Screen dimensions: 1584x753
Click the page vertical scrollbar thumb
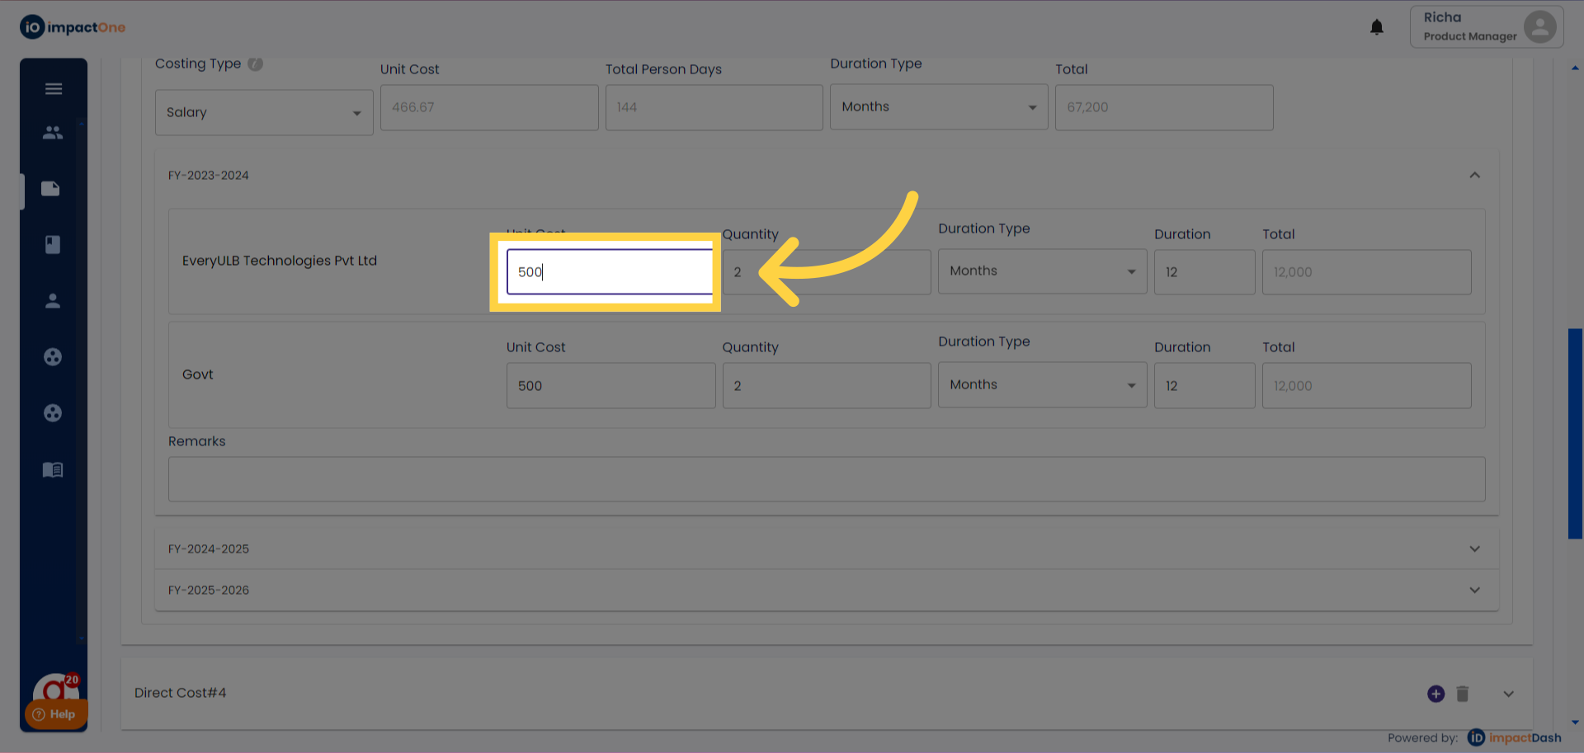[1575, 433]
